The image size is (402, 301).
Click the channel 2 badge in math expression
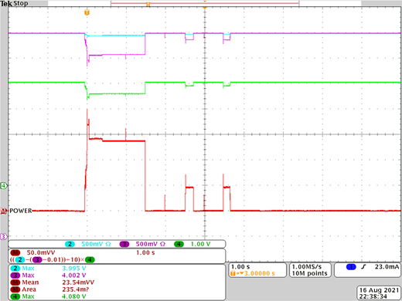(20, 259)
